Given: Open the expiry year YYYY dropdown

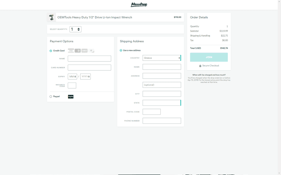Looking at the screenshot, I should point(85,76).
